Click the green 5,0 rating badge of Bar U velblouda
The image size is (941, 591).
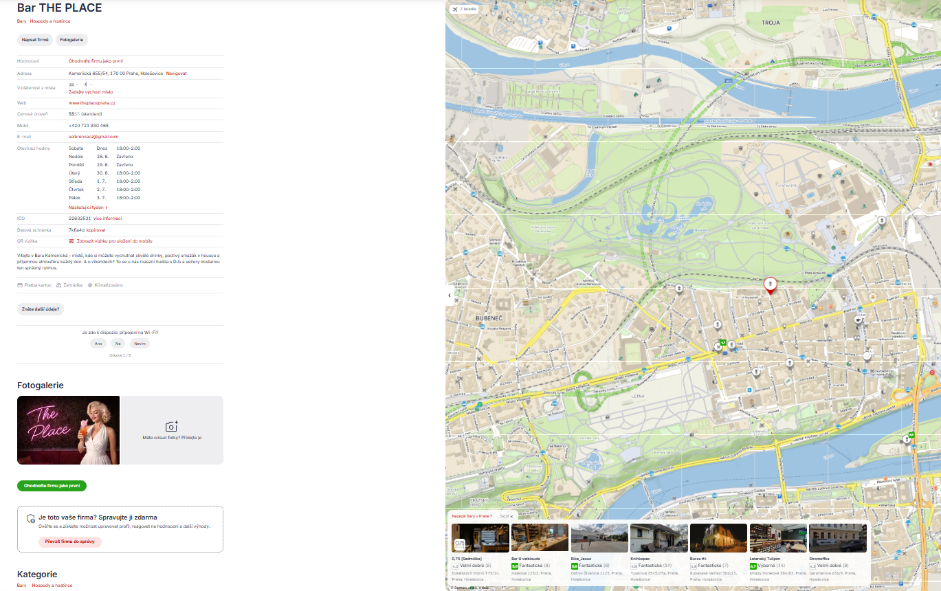click(515, 566)
